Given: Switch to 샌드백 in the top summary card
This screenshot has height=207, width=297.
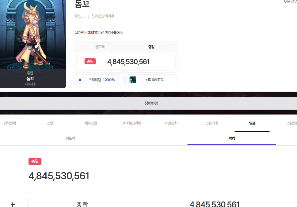Looking at the screenshot, I should [100, 47].
